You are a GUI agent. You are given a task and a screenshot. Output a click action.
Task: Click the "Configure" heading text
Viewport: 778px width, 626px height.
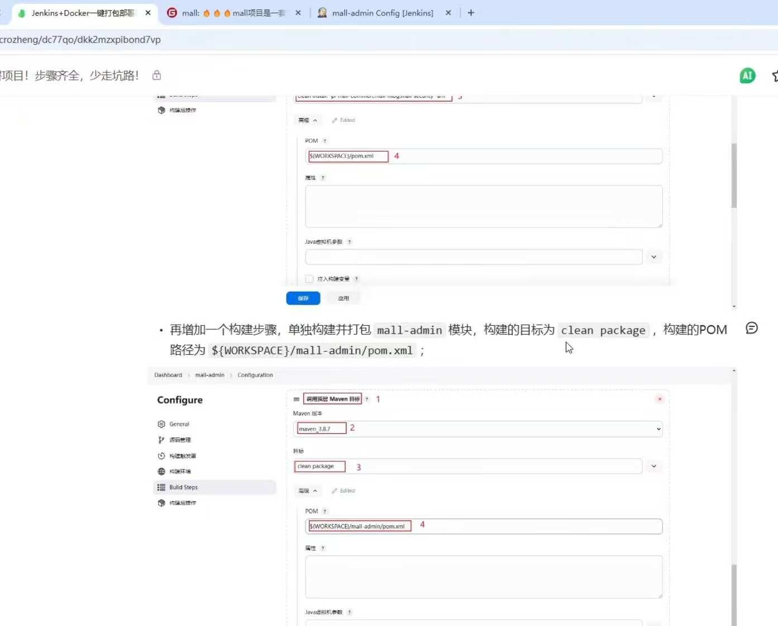[180, 400]
